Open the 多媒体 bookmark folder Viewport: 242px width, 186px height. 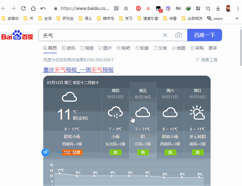pos(10,19)
